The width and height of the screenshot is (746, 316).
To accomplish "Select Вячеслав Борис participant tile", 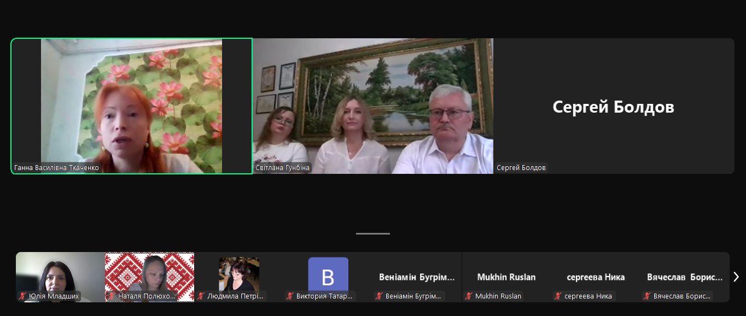I will point(685,277).
